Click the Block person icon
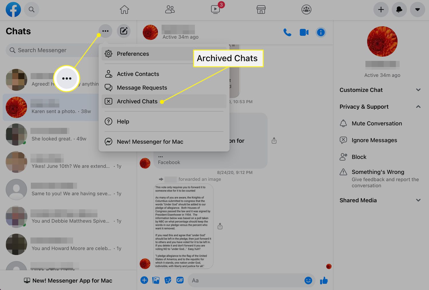 point(343,157)
